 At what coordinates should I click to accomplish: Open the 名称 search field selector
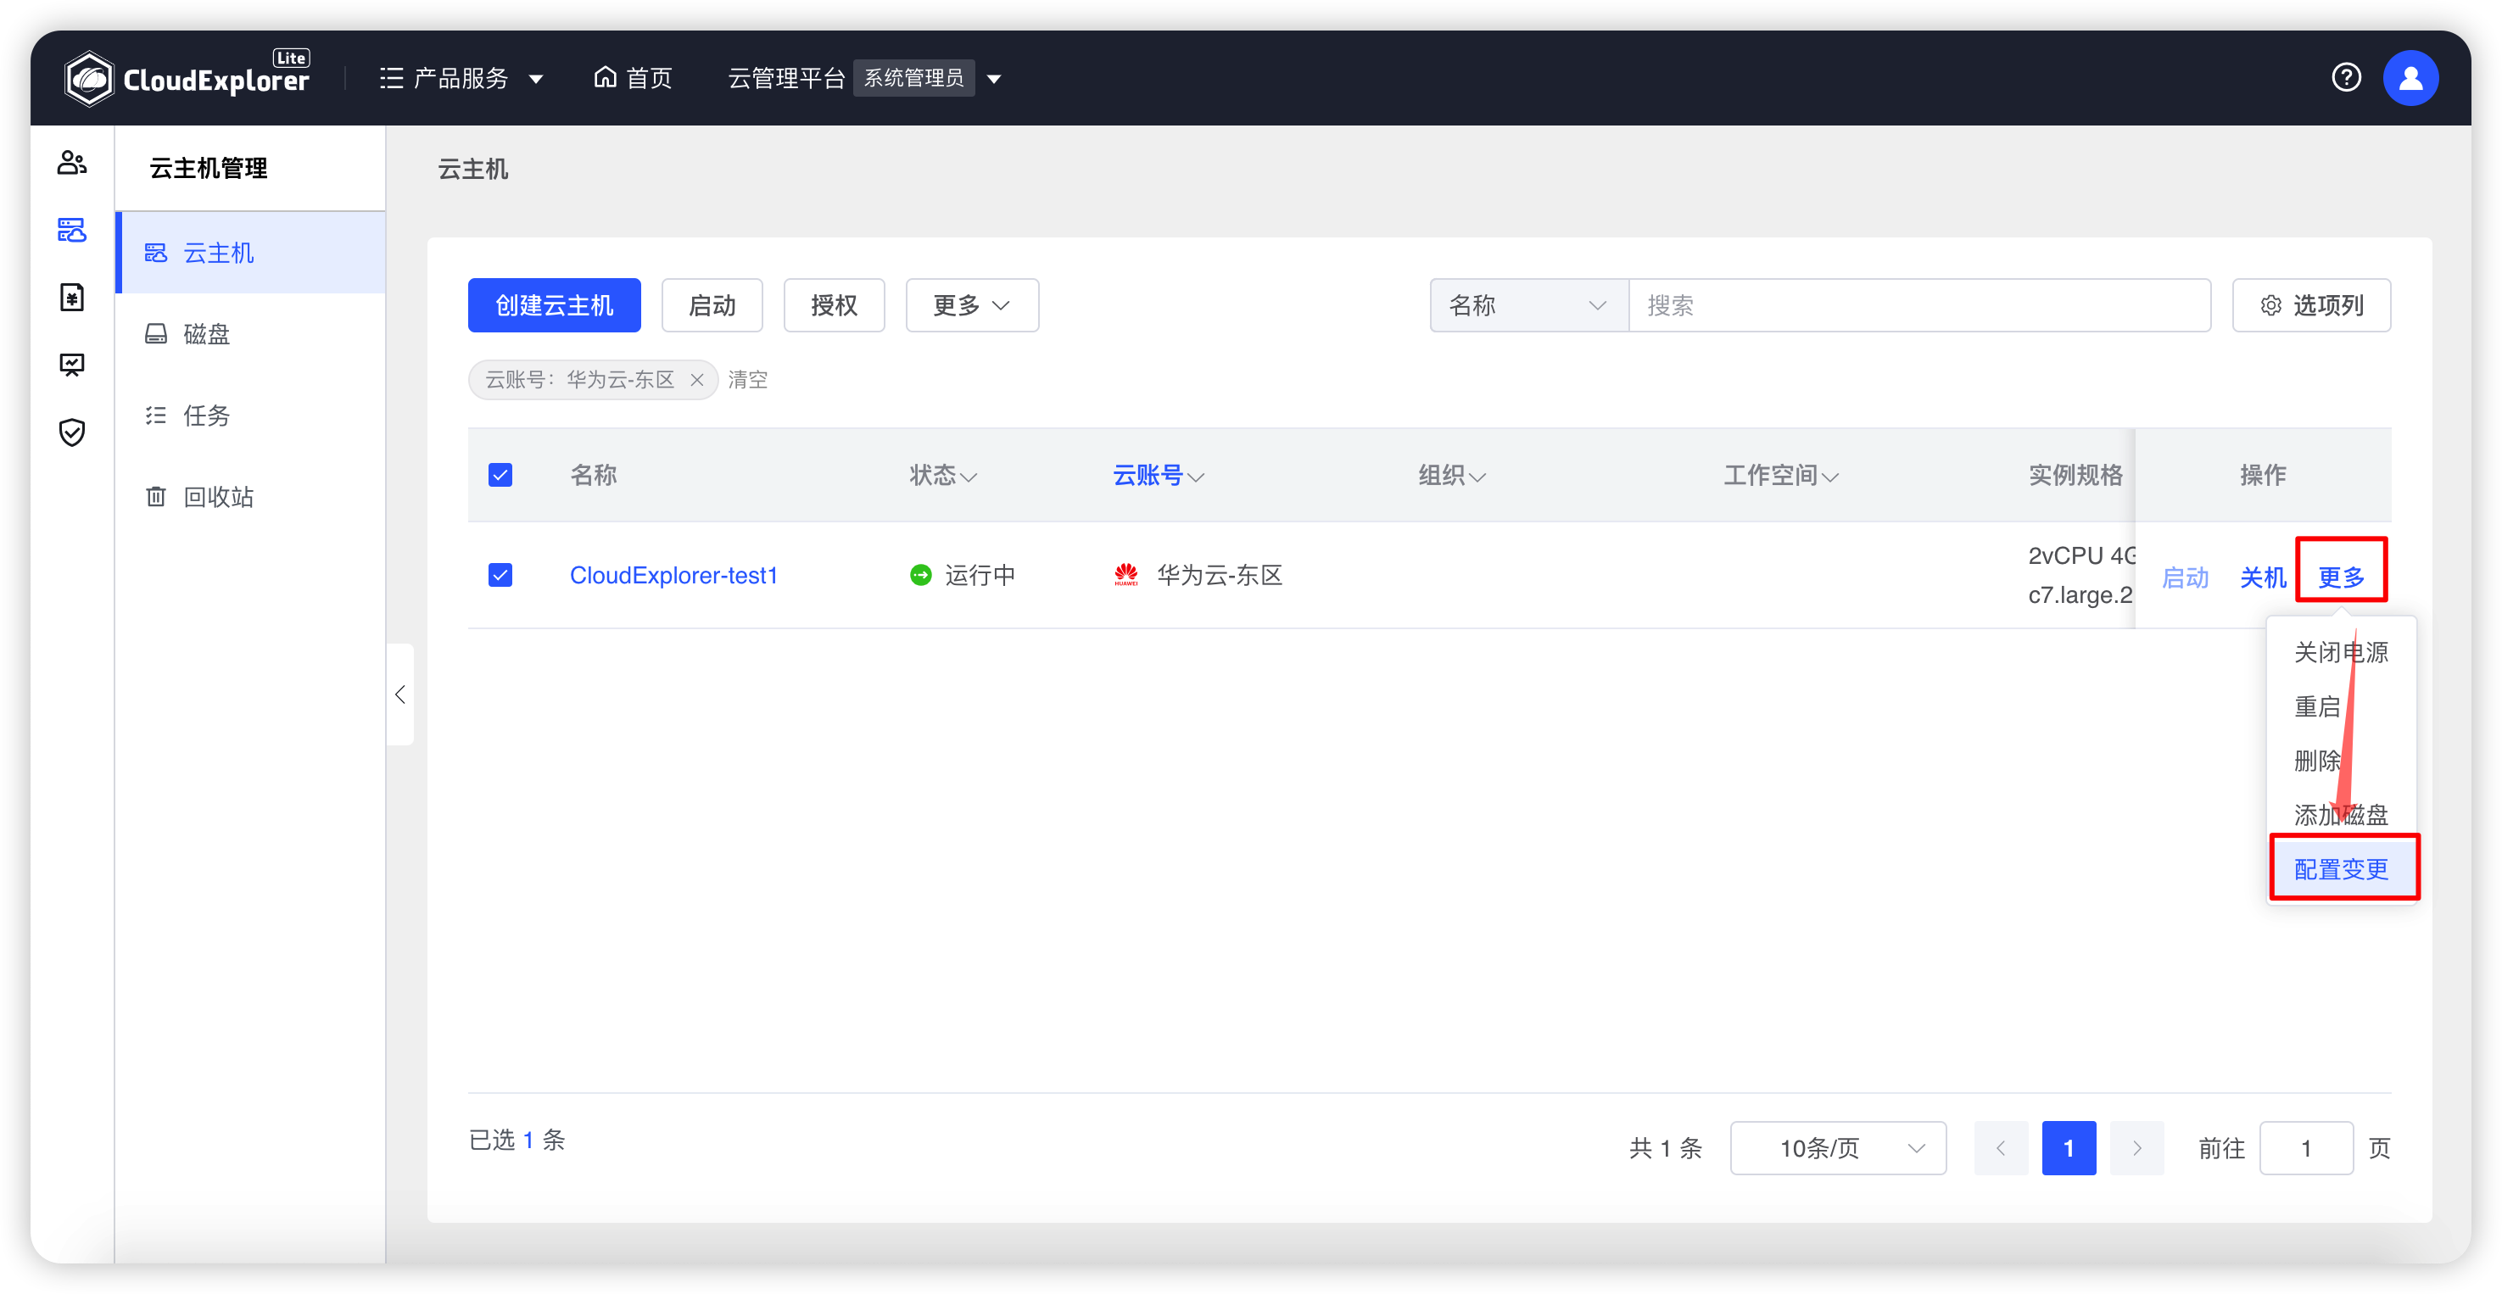[x=1529, y=306]
